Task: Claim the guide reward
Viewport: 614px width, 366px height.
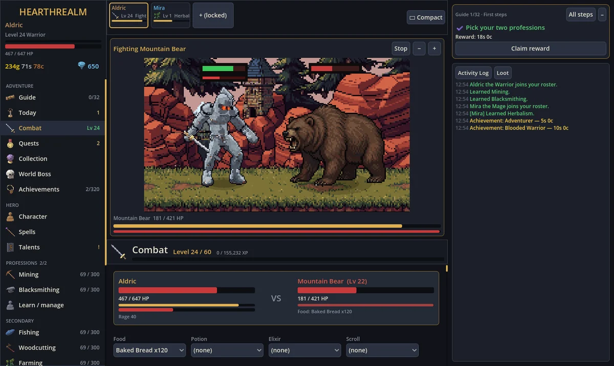Action: tap(531, 48)
